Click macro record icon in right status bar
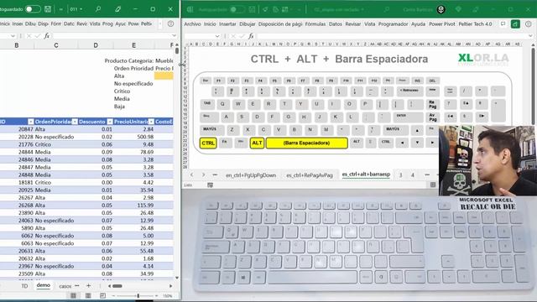 click(x=210, y=185)
